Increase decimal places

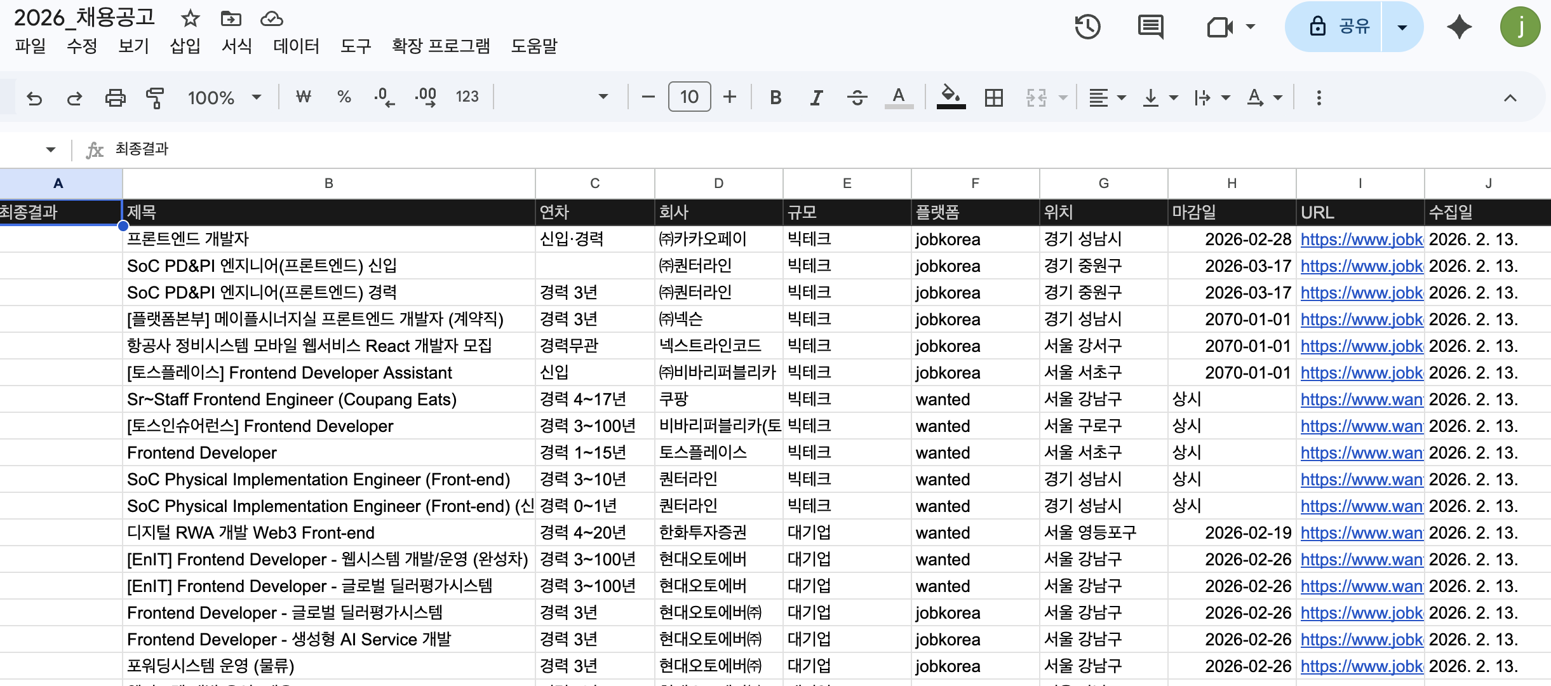click(426, 97)
